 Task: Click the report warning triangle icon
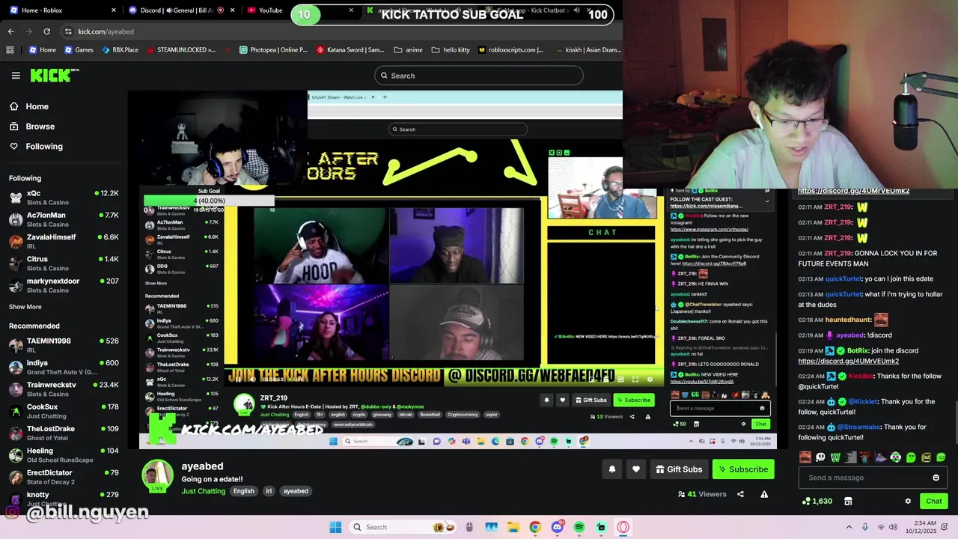[x=764, y=494]
